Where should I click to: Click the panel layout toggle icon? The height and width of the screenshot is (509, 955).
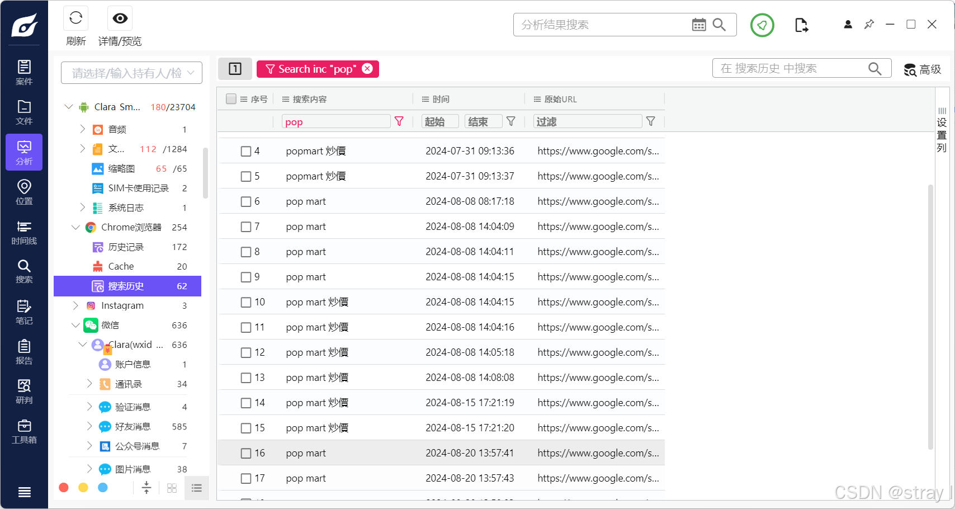coord(235,69)
